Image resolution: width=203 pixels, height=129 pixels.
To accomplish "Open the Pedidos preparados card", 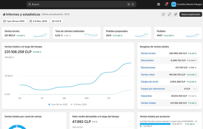I will 127,33.
